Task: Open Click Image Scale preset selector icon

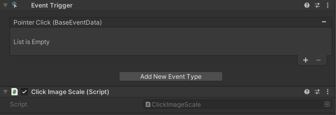Action: point(317,92)
